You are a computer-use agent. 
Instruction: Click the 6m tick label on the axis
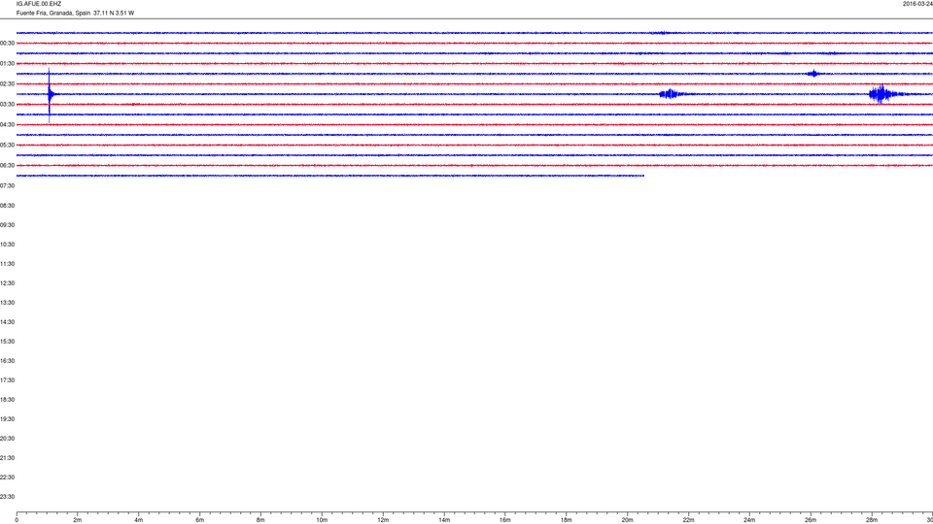(x=200, y=520)
